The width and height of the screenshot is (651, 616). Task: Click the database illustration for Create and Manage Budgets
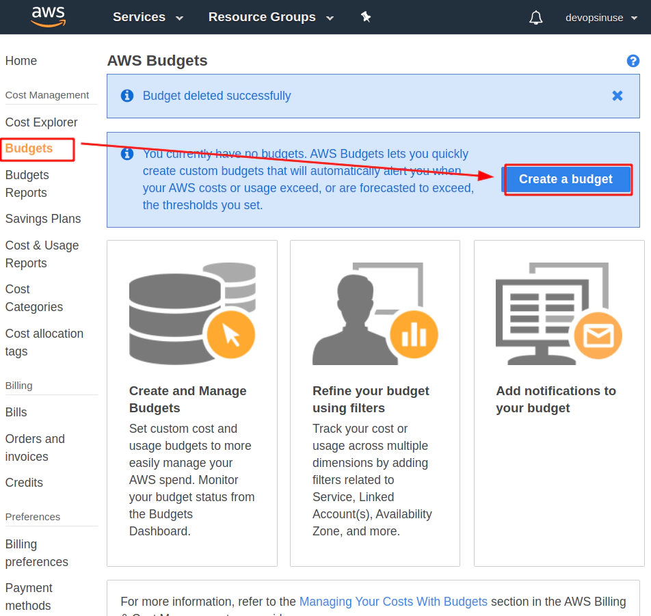click(x=192, y=314)
